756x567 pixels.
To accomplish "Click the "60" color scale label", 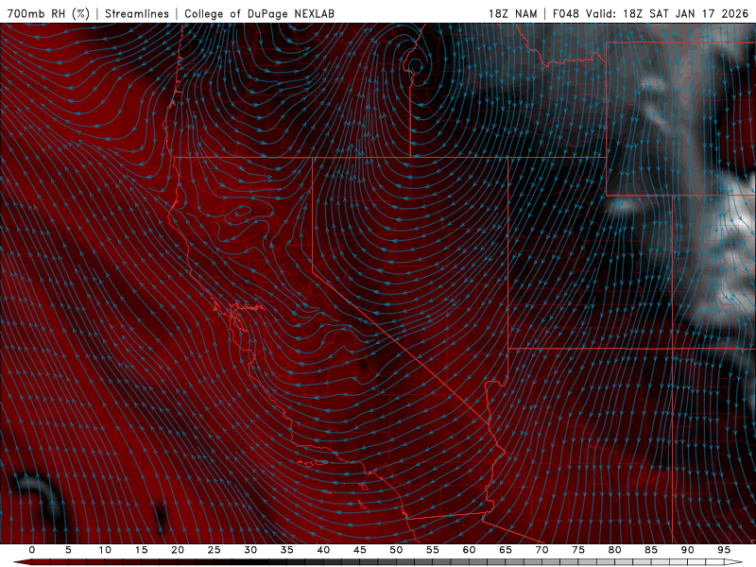I will [469, 550].
